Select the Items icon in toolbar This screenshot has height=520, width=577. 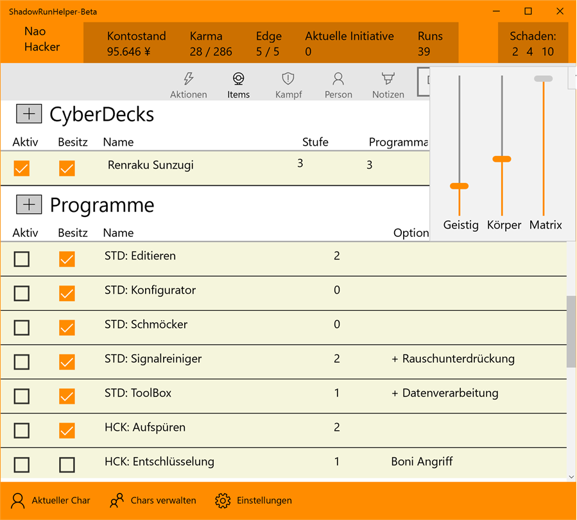[x=238, y=85]
